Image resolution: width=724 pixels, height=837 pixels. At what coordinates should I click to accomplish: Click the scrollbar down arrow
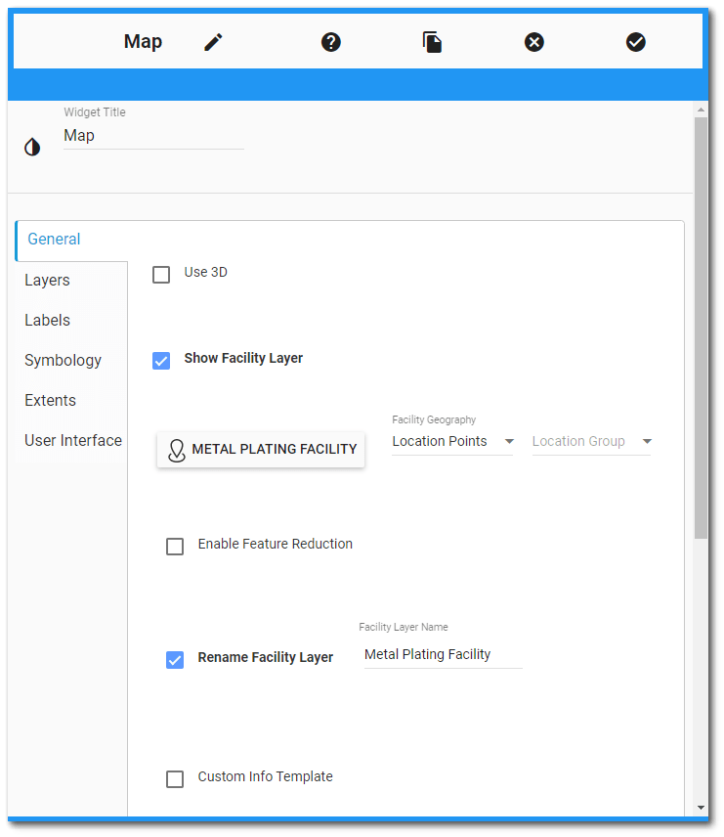(701, 809)
